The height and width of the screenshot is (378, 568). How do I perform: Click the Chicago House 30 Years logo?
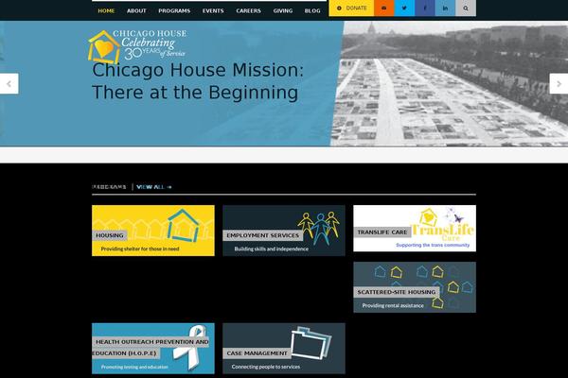coord(137,46)
